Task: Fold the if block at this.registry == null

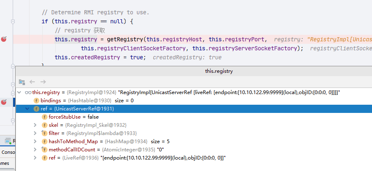Action: 13,22
